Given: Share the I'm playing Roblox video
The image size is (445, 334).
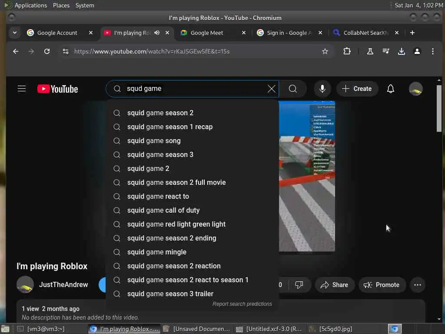Looking at the screenshot, I should [x=334, y=284].
